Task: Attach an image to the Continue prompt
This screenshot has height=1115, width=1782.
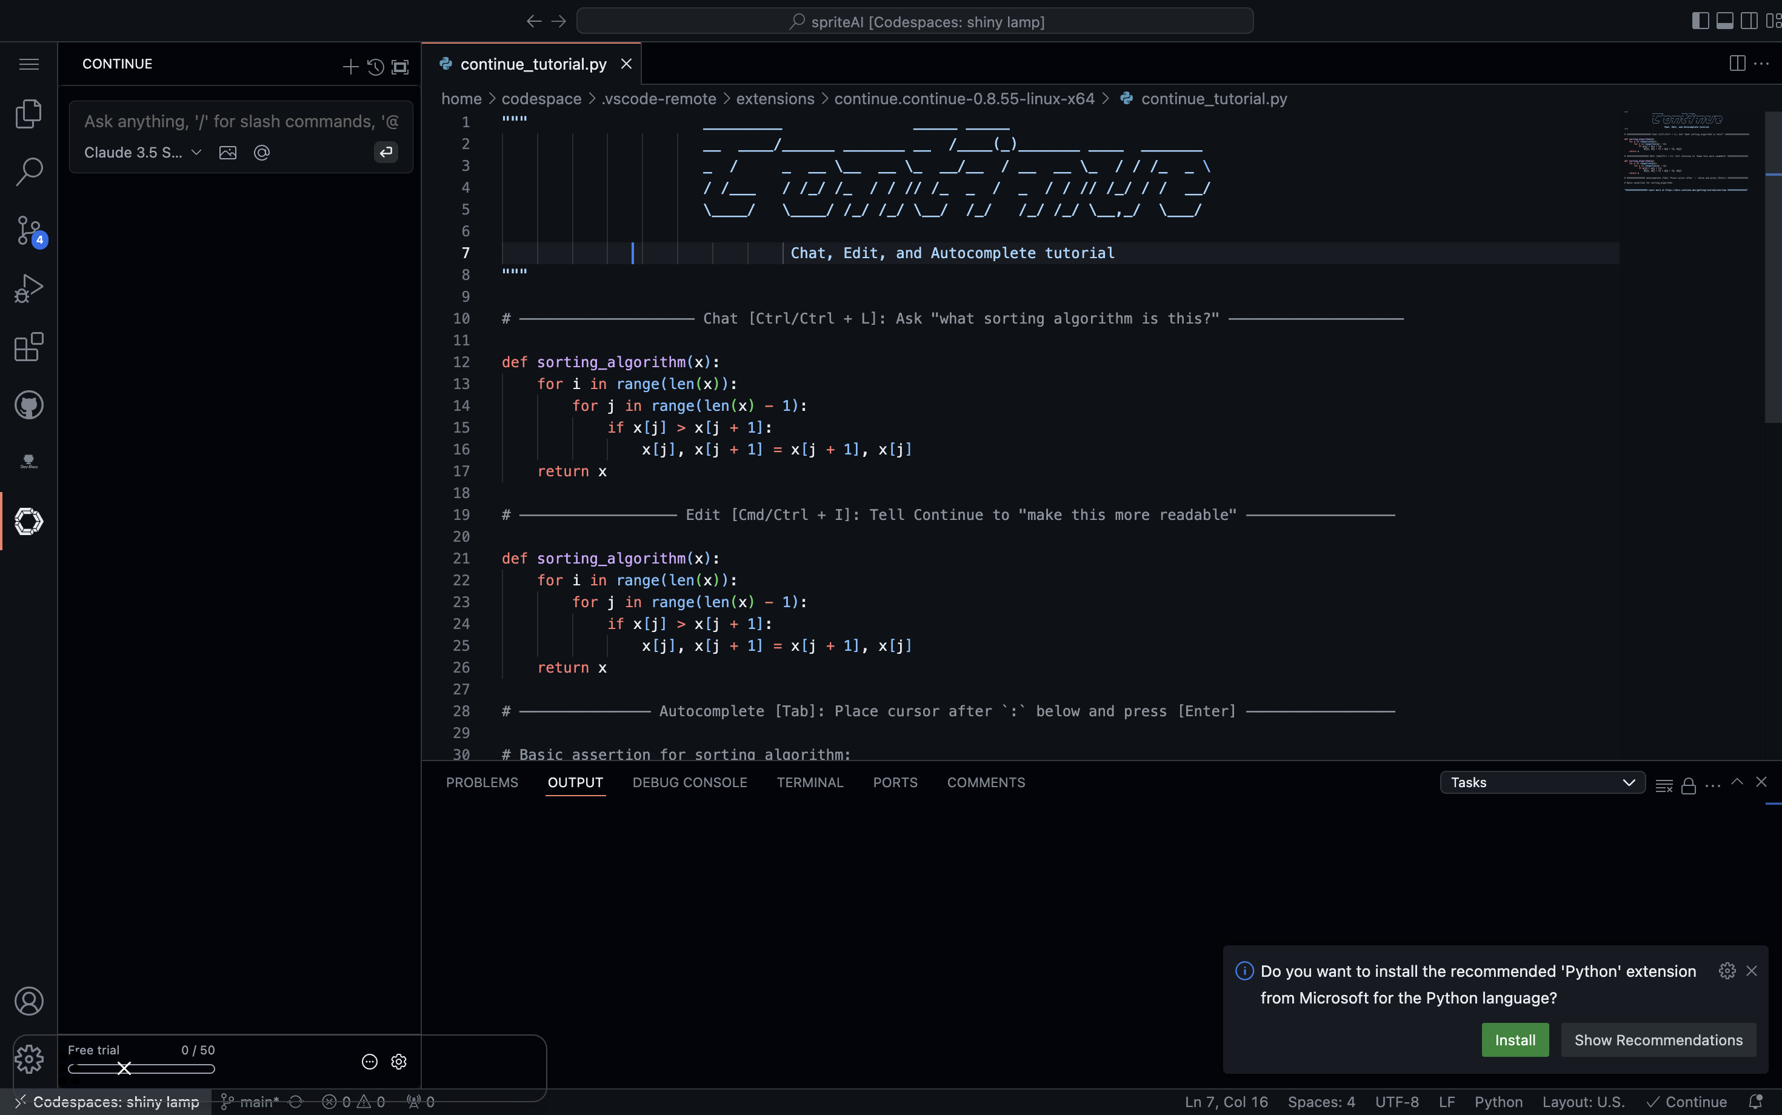Action: point(227,153)
